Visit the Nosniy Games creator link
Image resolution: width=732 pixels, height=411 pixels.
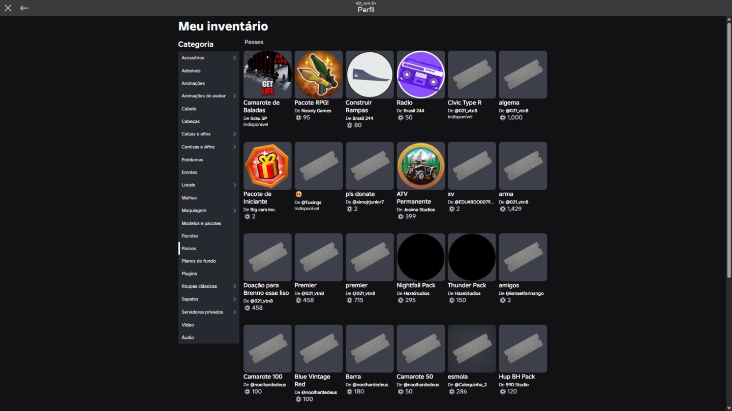click(316, 111)
